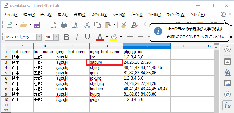Export the sheet directly as PDF
Screen dimensions: 234x113
[x=54, y=25]
